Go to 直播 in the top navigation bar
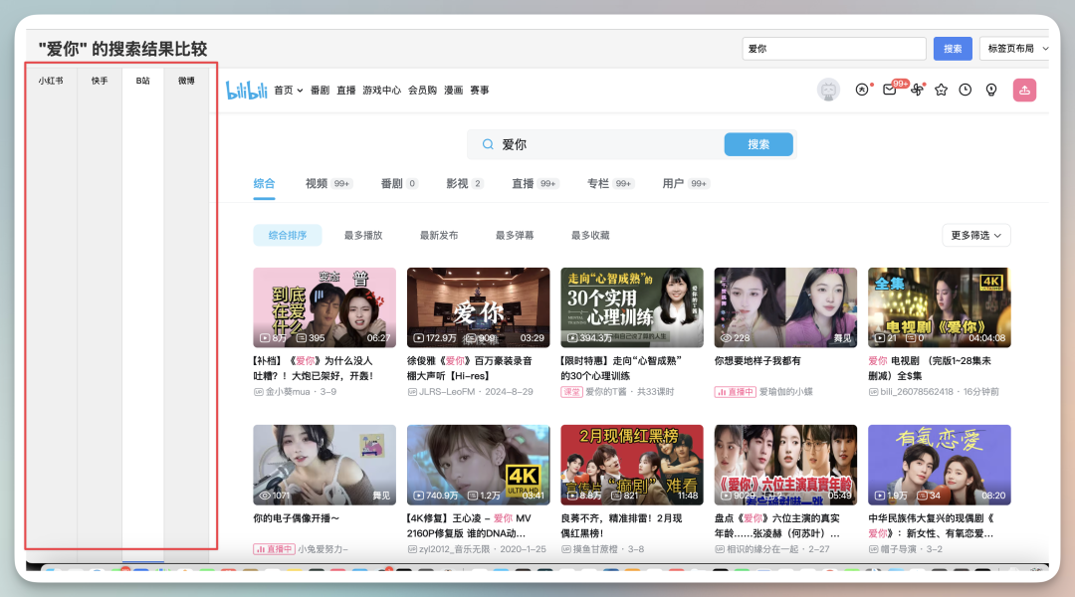The image size is (1075, 597). click(x=346, y=91)
